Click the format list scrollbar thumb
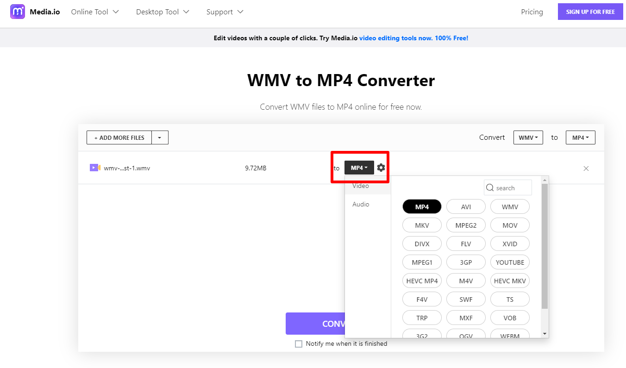626x368 pixels. click(545, 246)
